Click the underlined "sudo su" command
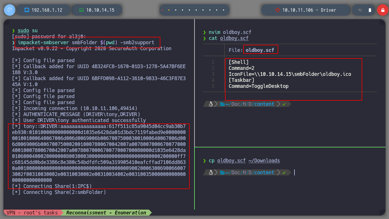 [x=28, y=31]
